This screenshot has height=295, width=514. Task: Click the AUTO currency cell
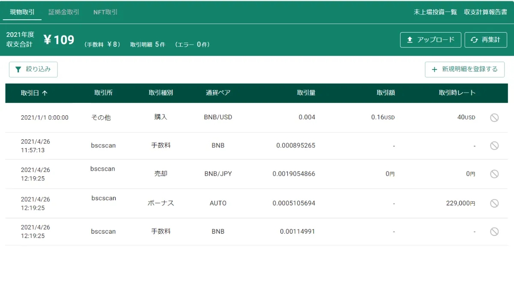[x=218, y=203]
